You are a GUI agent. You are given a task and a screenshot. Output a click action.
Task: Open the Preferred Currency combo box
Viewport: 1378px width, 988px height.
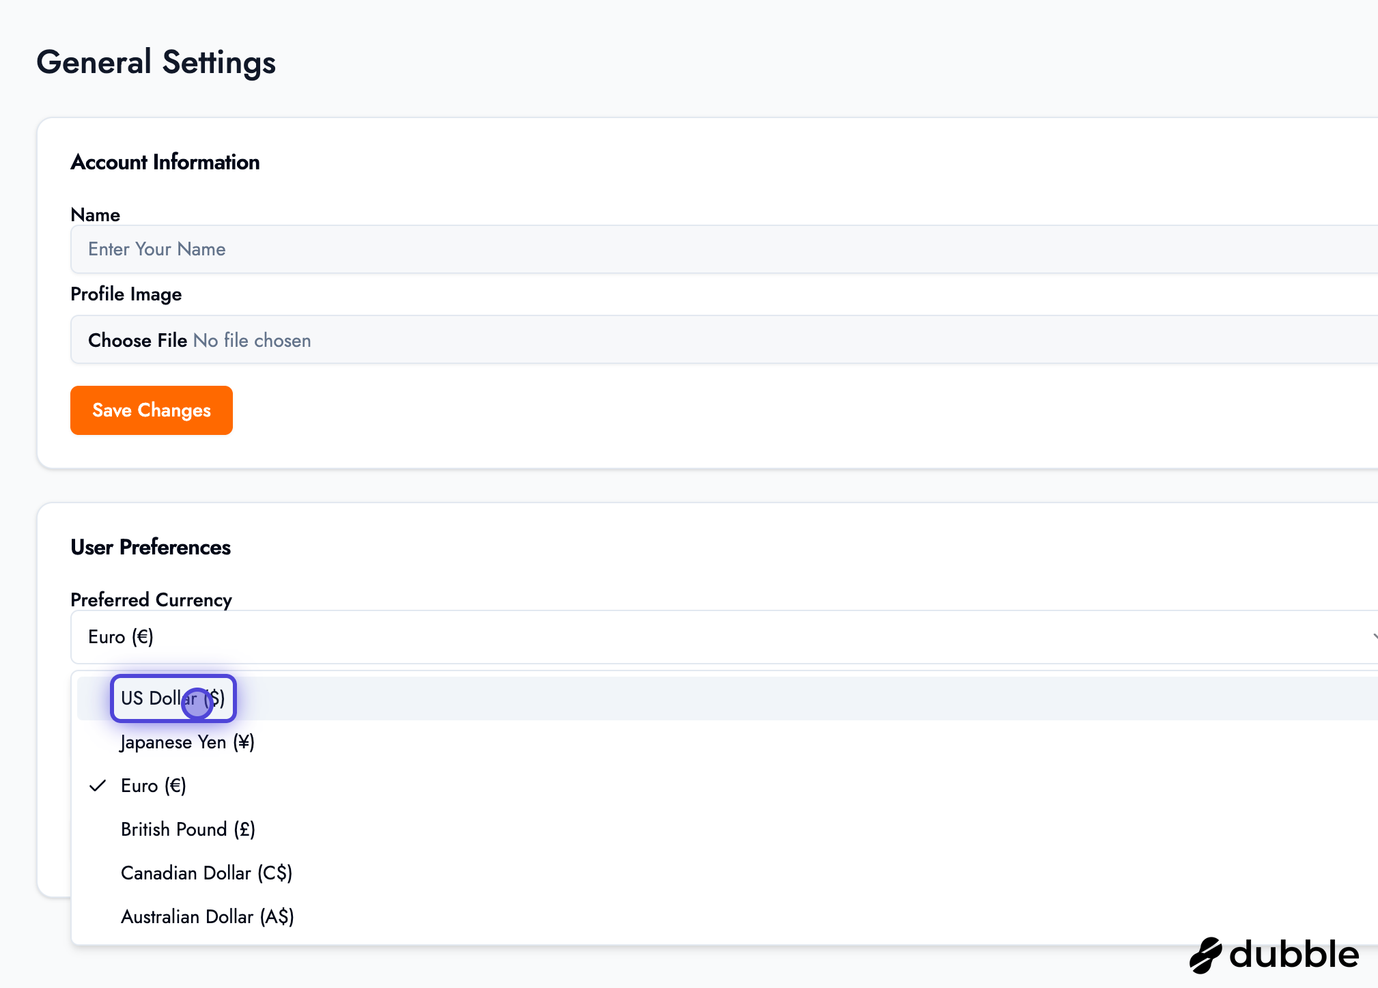click(x=478, y=637)
